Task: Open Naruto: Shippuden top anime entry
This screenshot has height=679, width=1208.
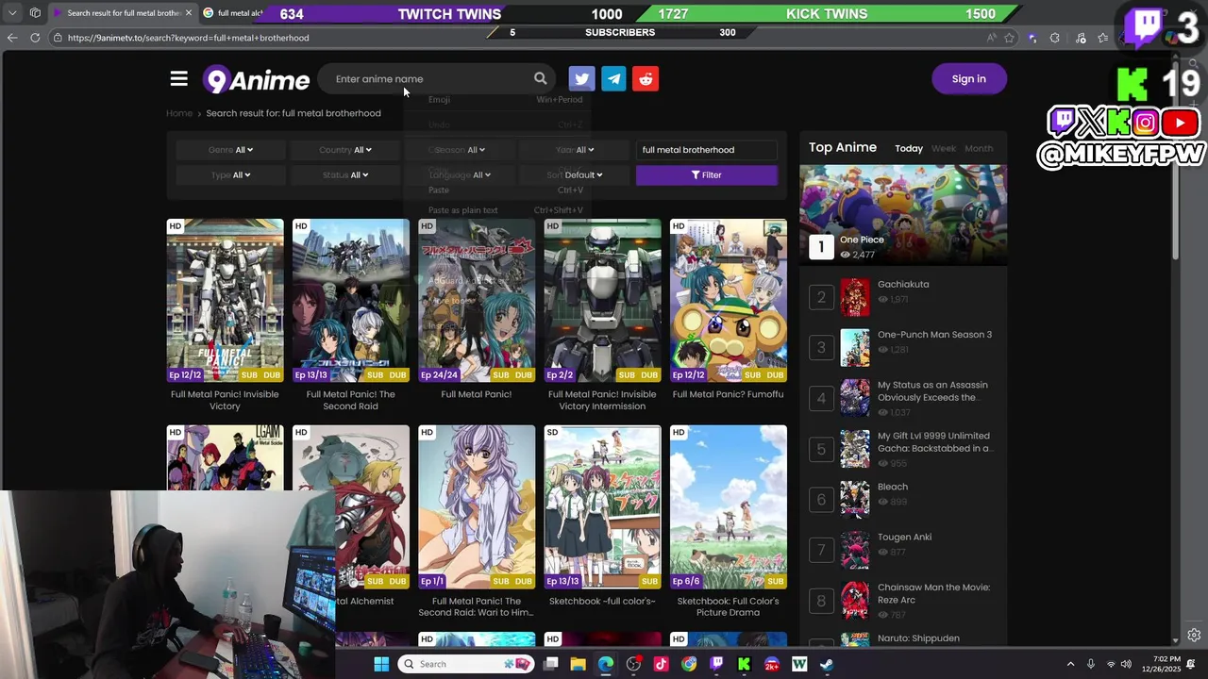Action: [918, 638]
